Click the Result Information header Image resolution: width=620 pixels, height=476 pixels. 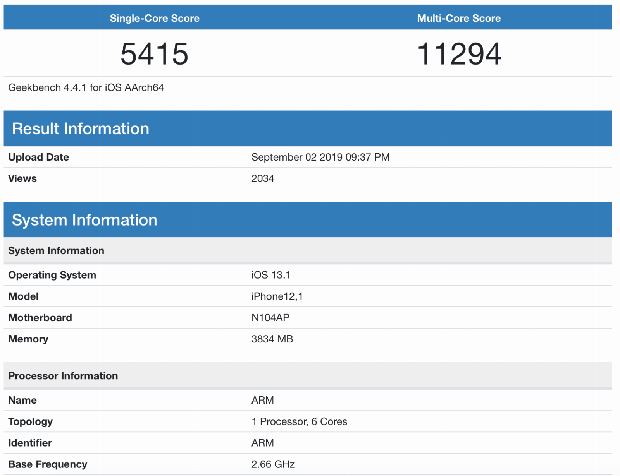(308, 128)
